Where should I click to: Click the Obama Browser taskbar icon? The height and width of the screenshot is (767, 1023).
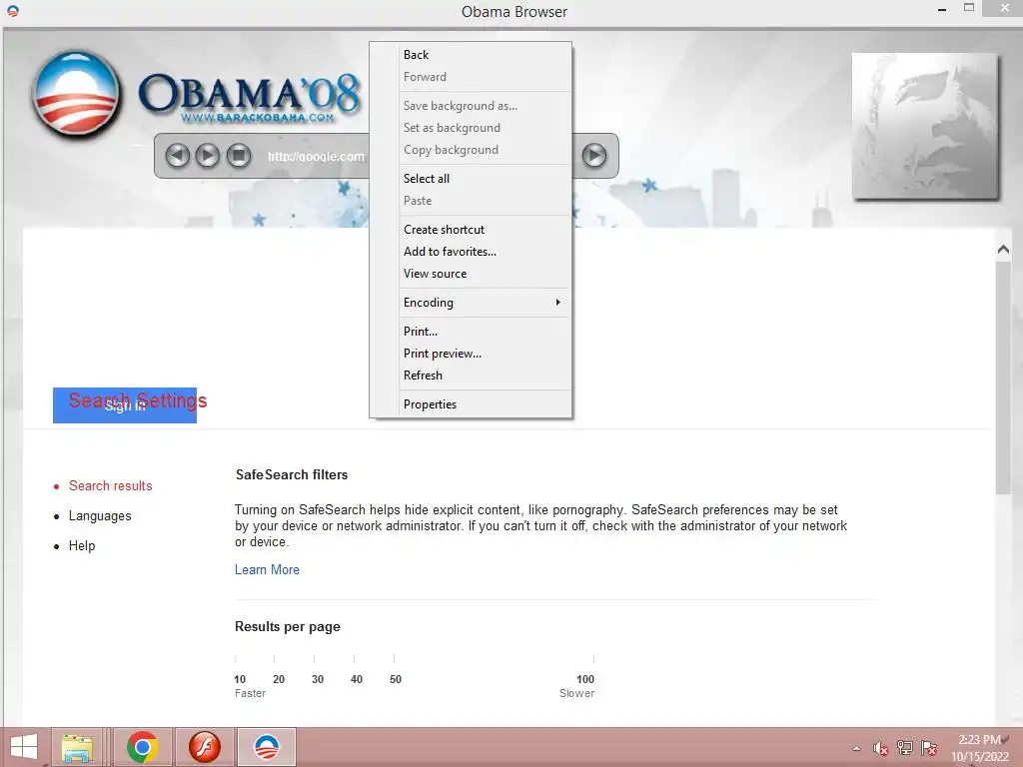(266, 747)
